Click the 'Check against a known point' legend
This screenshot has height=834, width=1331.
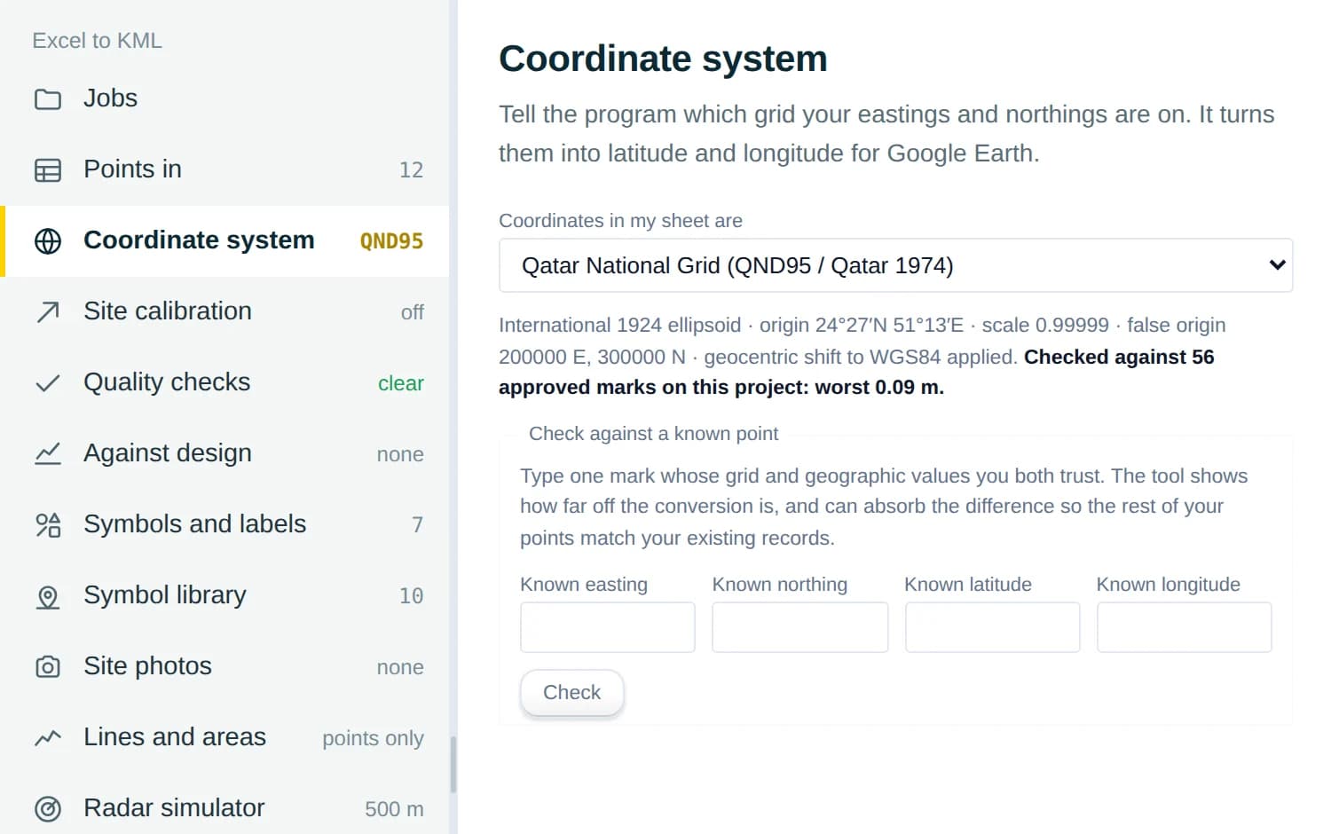(653, 434)
